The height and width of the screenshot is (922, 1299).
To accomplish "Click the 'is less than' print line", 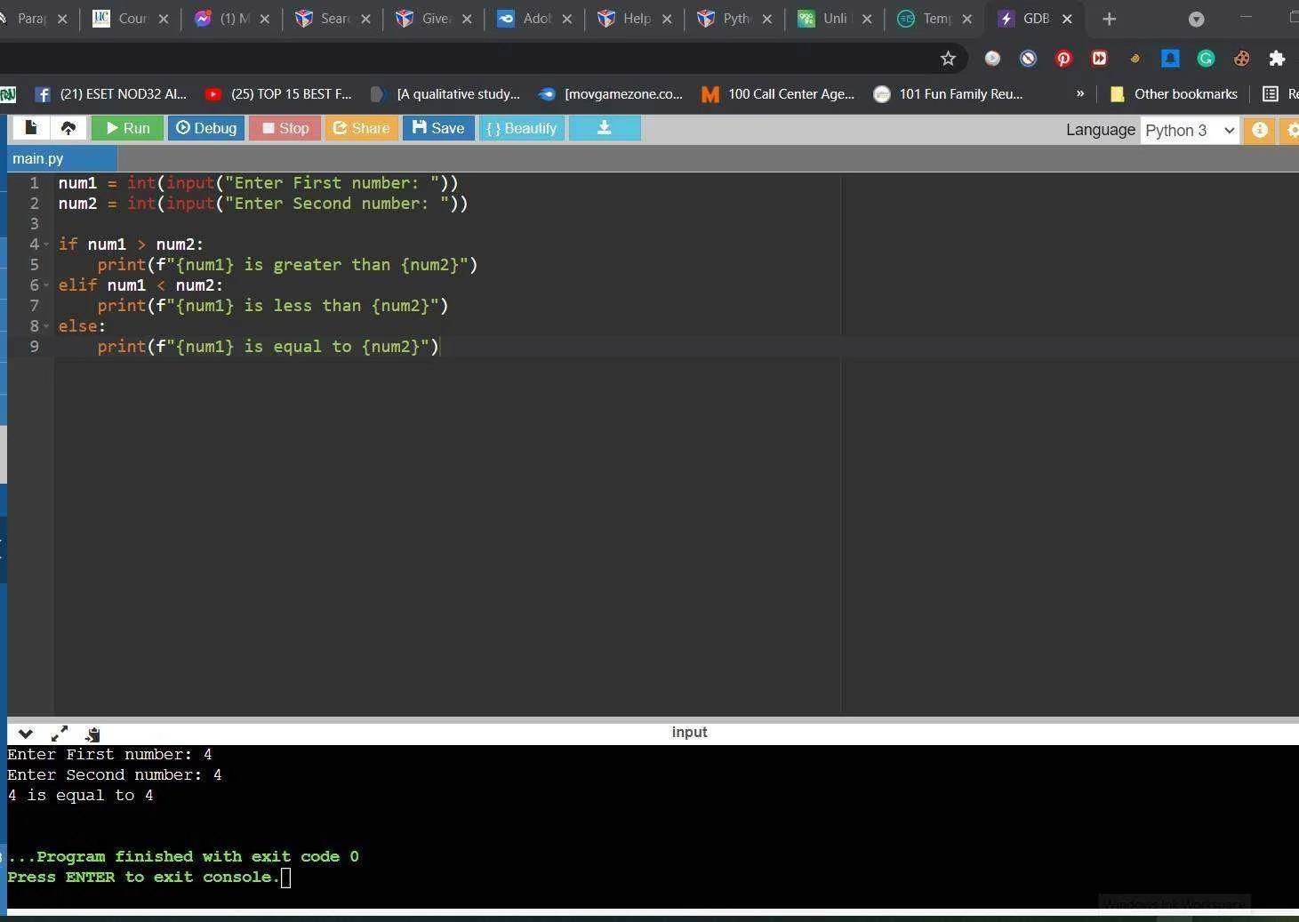I will [273, 306].
